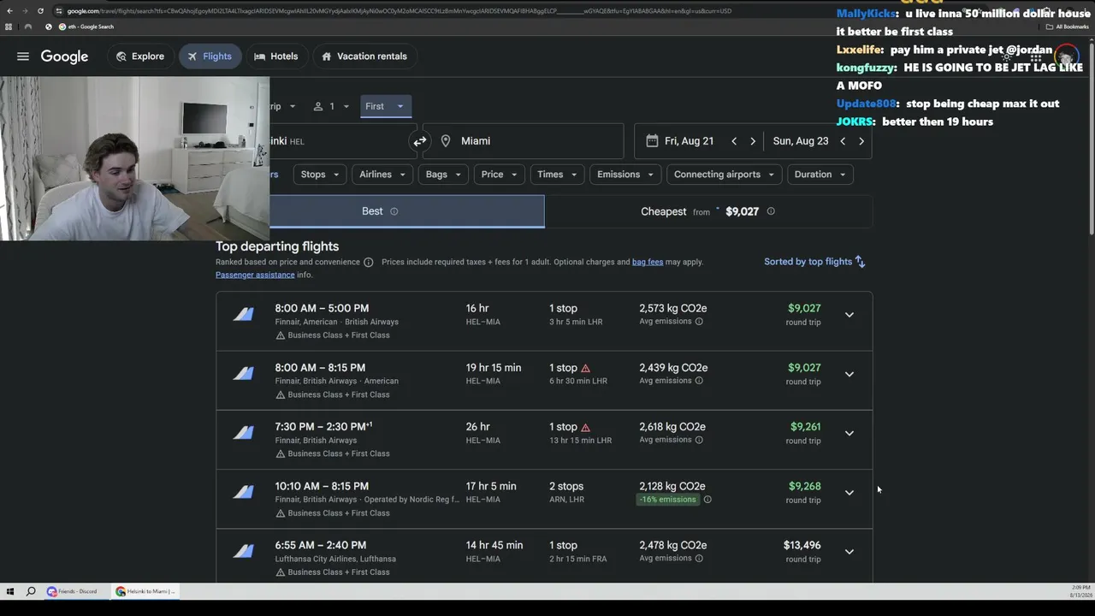Select next day for Sun, Aug 23 return

point(861,141)
